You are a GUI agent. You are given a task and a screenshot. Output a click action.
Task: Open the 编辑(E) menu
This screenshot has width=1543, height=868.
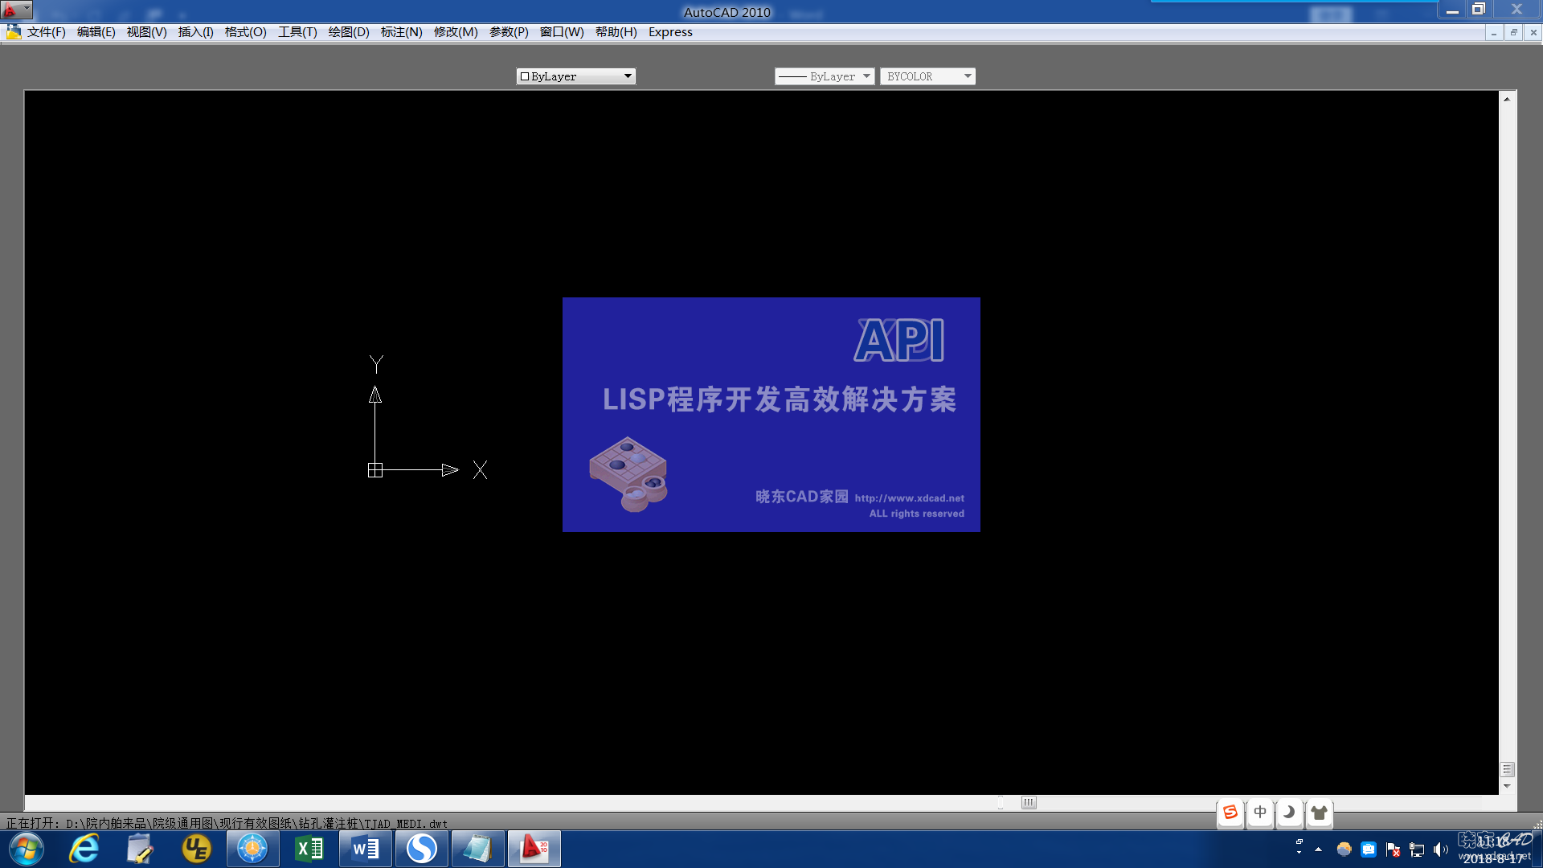point(96,32)
